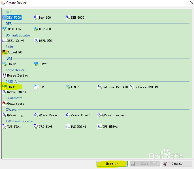Viewport: 194px width, 169px height.
Task: Close the Create Device dialog
Action: pyautogui.click(x=191, y=3)
